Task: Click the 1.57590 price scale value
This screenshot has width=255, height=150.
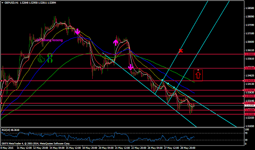Action: [250, 25]
